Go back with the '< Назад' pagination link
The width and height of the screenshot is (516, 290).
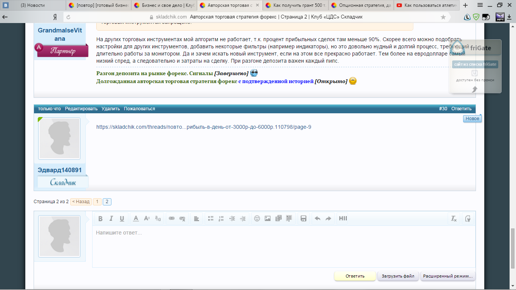(81, 202)
